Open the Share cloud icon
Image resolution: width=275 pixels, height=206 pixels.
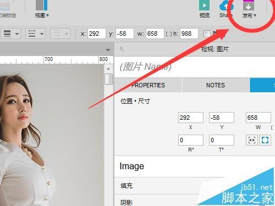[x=226, y=6]
